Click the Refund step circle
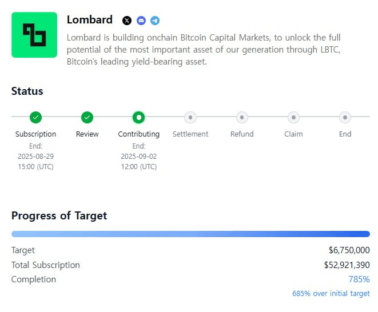The height and width of the screenshot is (312, 378). 242,117
